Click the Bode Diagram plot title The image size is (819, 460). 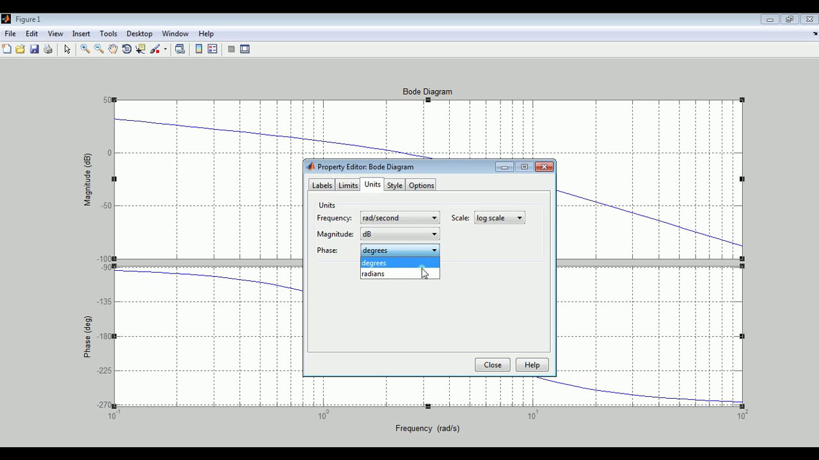coord(427,92)
